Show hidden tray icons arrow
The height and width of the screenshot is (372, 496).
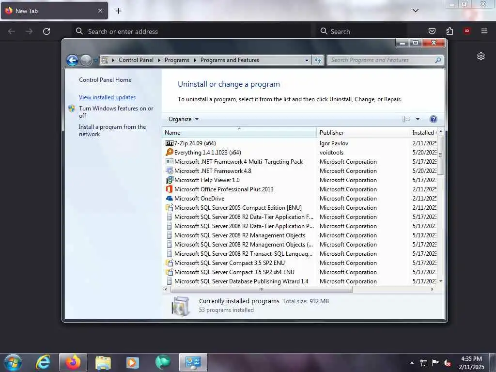click(x=412, y=363)
